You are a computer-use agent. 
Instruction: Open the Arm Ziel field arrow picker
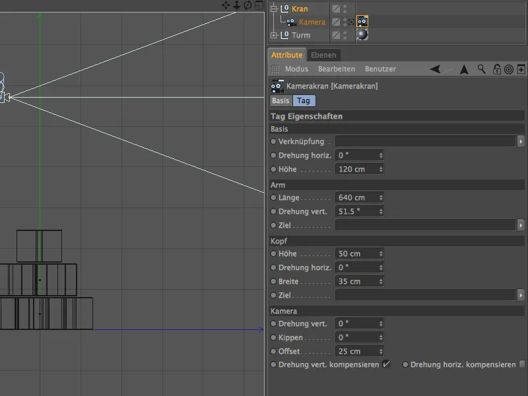click(521, 225)
